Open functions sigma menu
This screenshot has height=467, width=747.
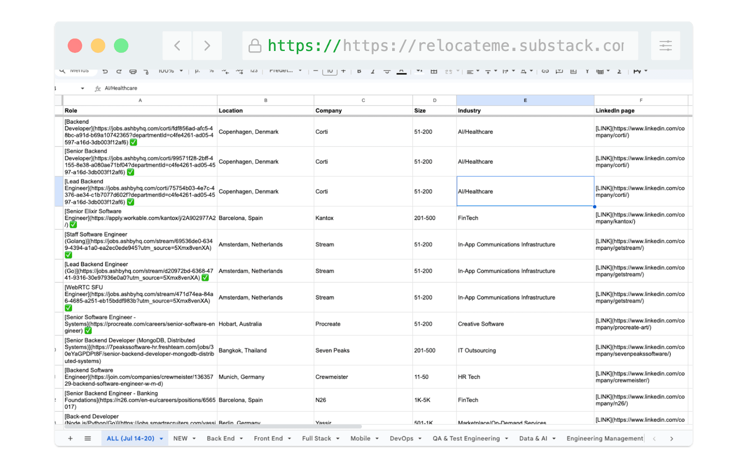click(620, 71)
